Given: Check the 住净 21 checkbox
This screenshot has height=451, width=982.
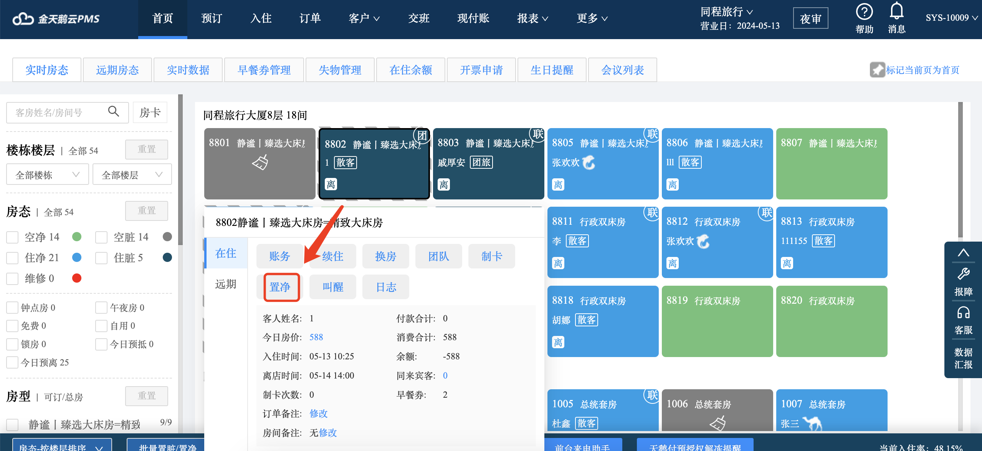Looking at the screenshot, I should (12, 258).
